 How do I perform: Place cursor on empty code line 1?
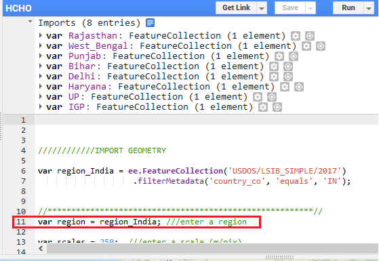(x=206, y=120)
